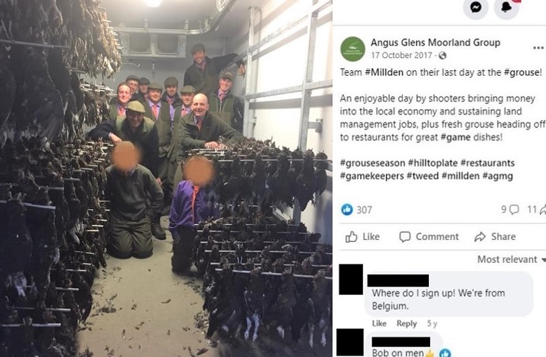Click the Comment button under post

pyautogui.click(x=429, y=236)
